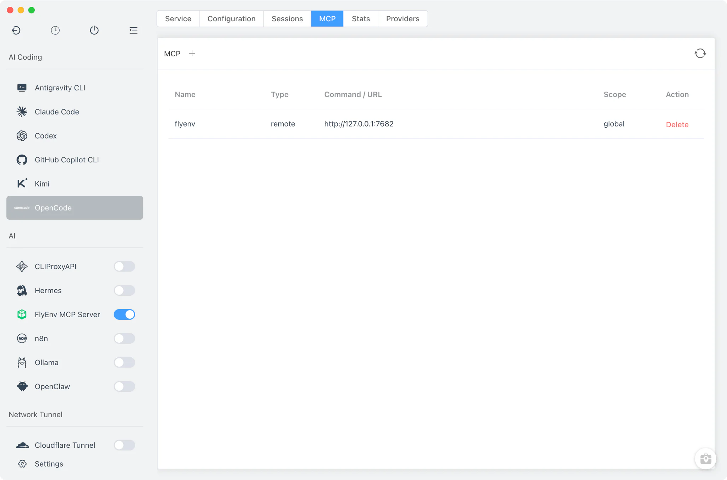
Task: Click the Name column header
Action: tap(185, 95)
